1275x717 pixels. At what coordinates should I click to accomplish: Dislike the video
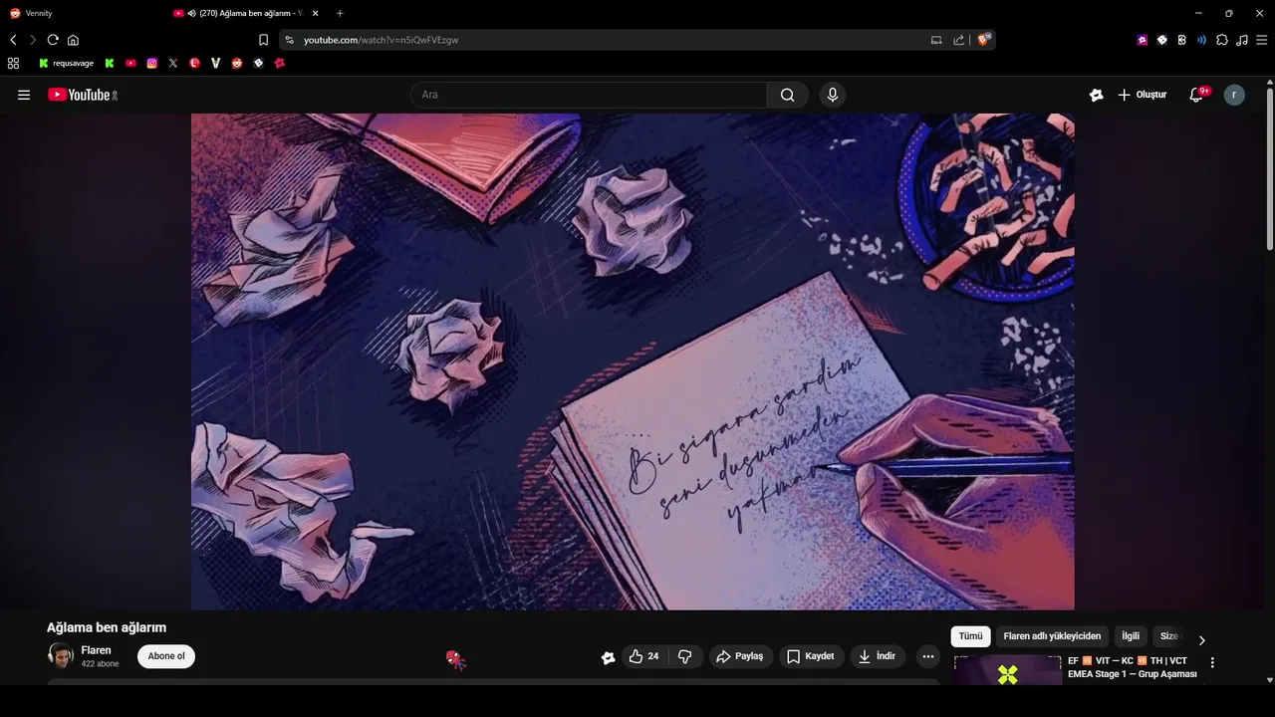(x=684, y=656)
